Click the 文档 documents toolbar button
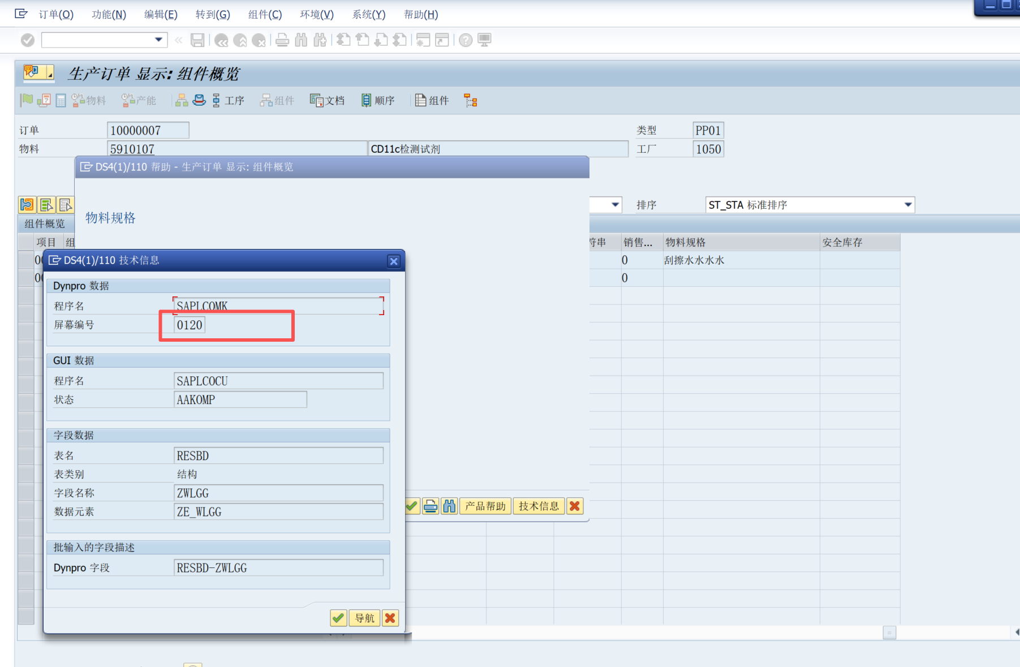The image size is (1020, 667). point(327,100)
